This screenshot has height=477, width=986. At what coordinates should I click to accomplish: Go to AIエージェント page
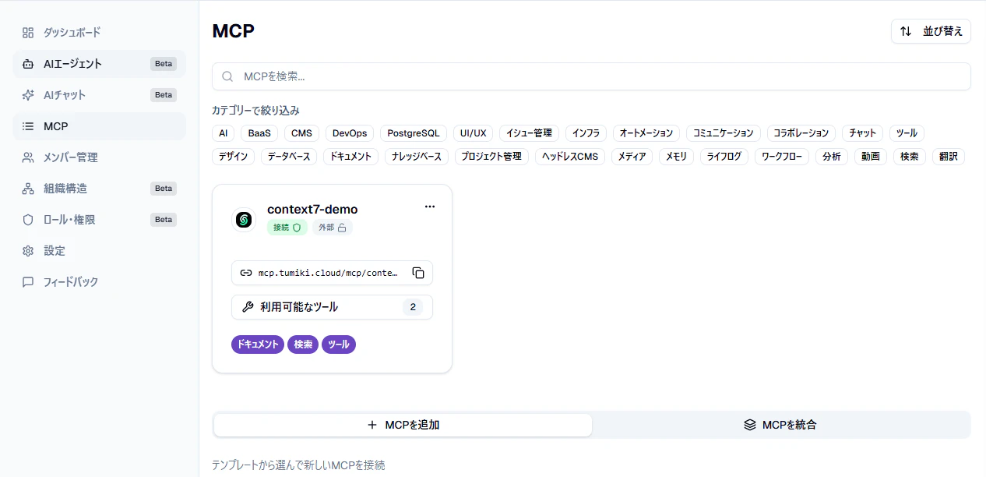pos(99,64)
